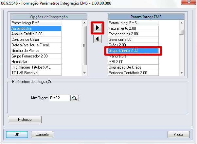Select Períodos Contábeis 2.00 in right list
Viewport: 197px width, 144px height.
pyautogui.click(x=133, y=73)
